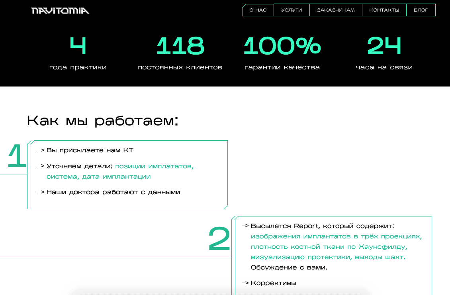
Task: Open the УСЛУГИ menu item
Action: pyautogui.click(x=292, y=10)
